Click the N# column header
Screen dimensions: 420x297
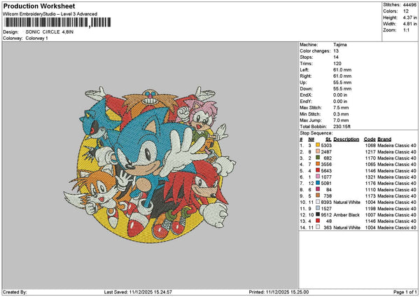point(311,139)
